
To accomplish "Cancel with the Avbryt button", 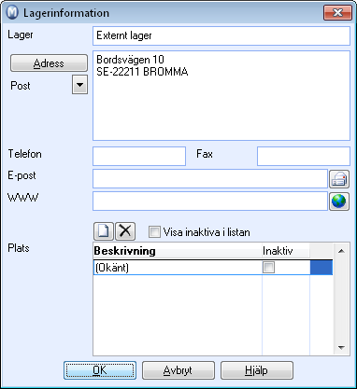I will click(x=178, y=370).
